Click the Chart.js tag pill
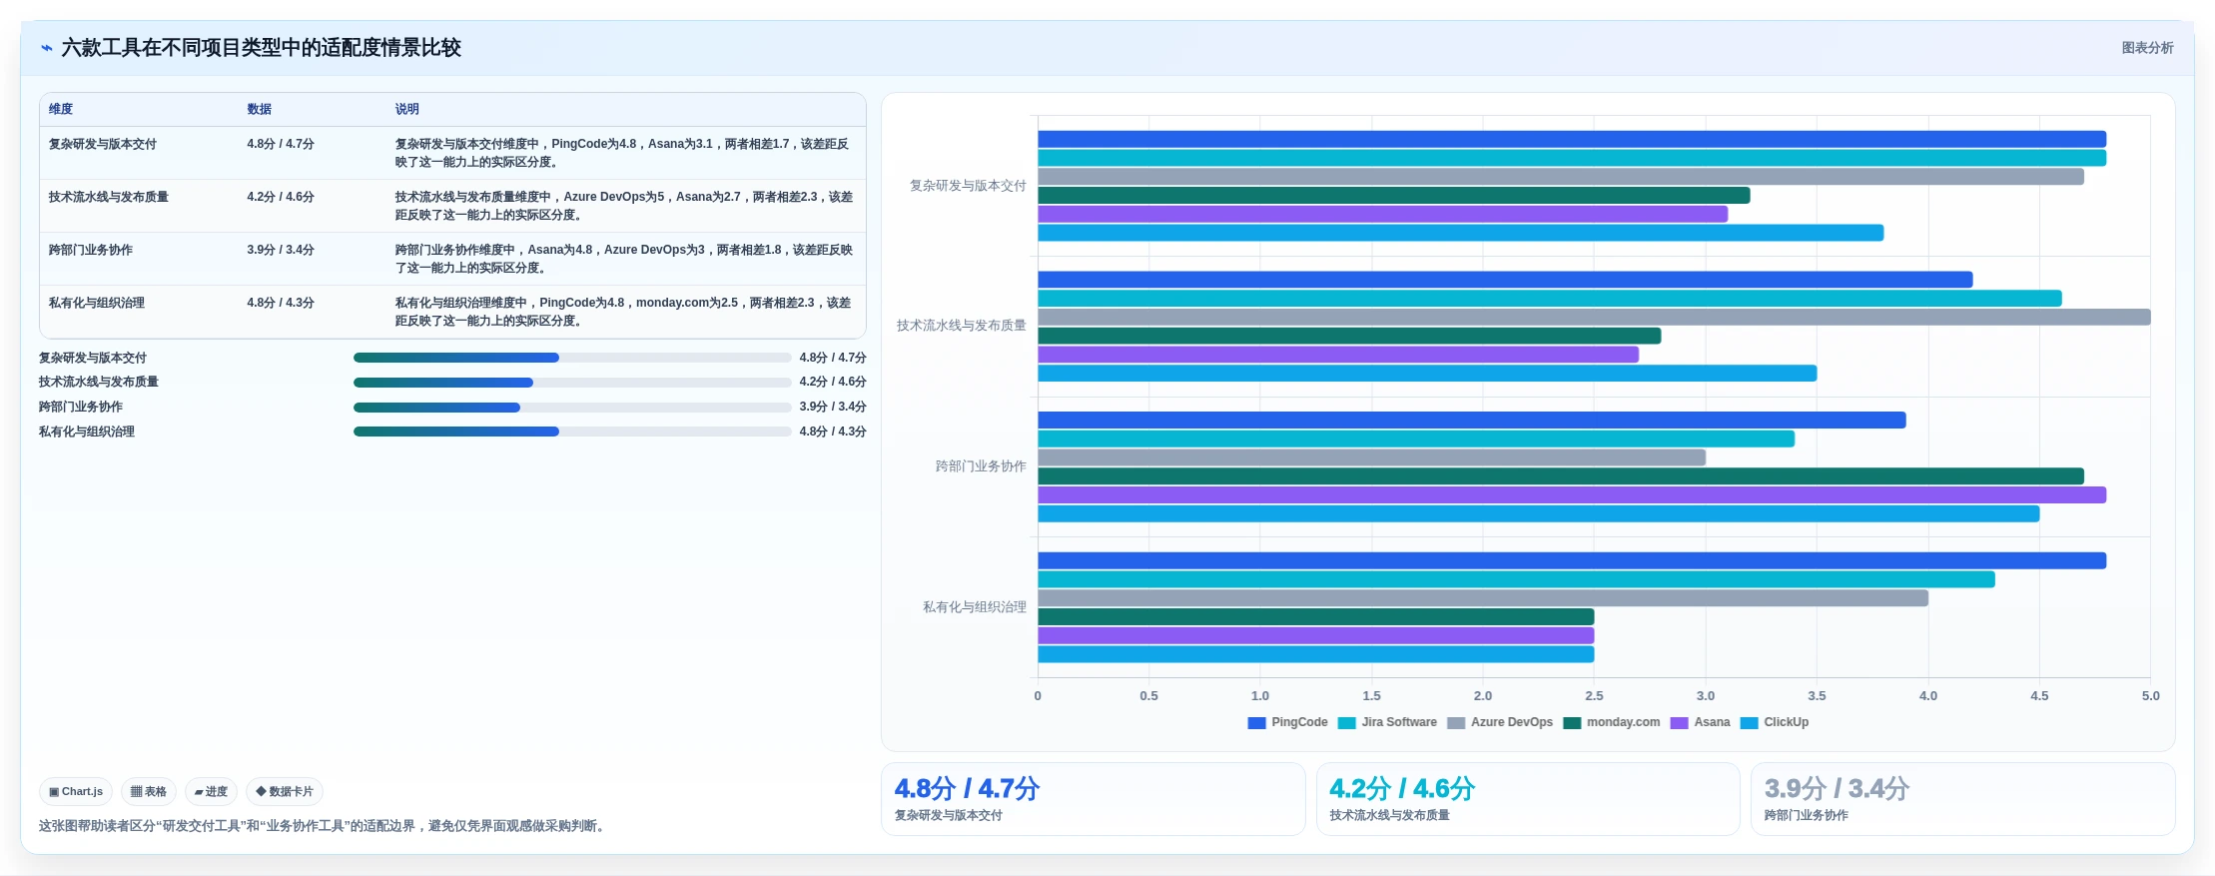Screen dimensions: 2215x876 tap(76, 792)
